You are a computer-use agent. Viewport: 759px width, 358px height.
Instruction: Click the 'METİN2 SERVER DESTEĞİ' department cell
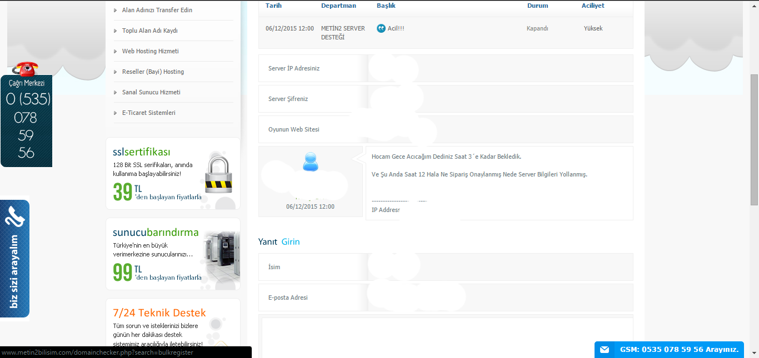(343, 33)
